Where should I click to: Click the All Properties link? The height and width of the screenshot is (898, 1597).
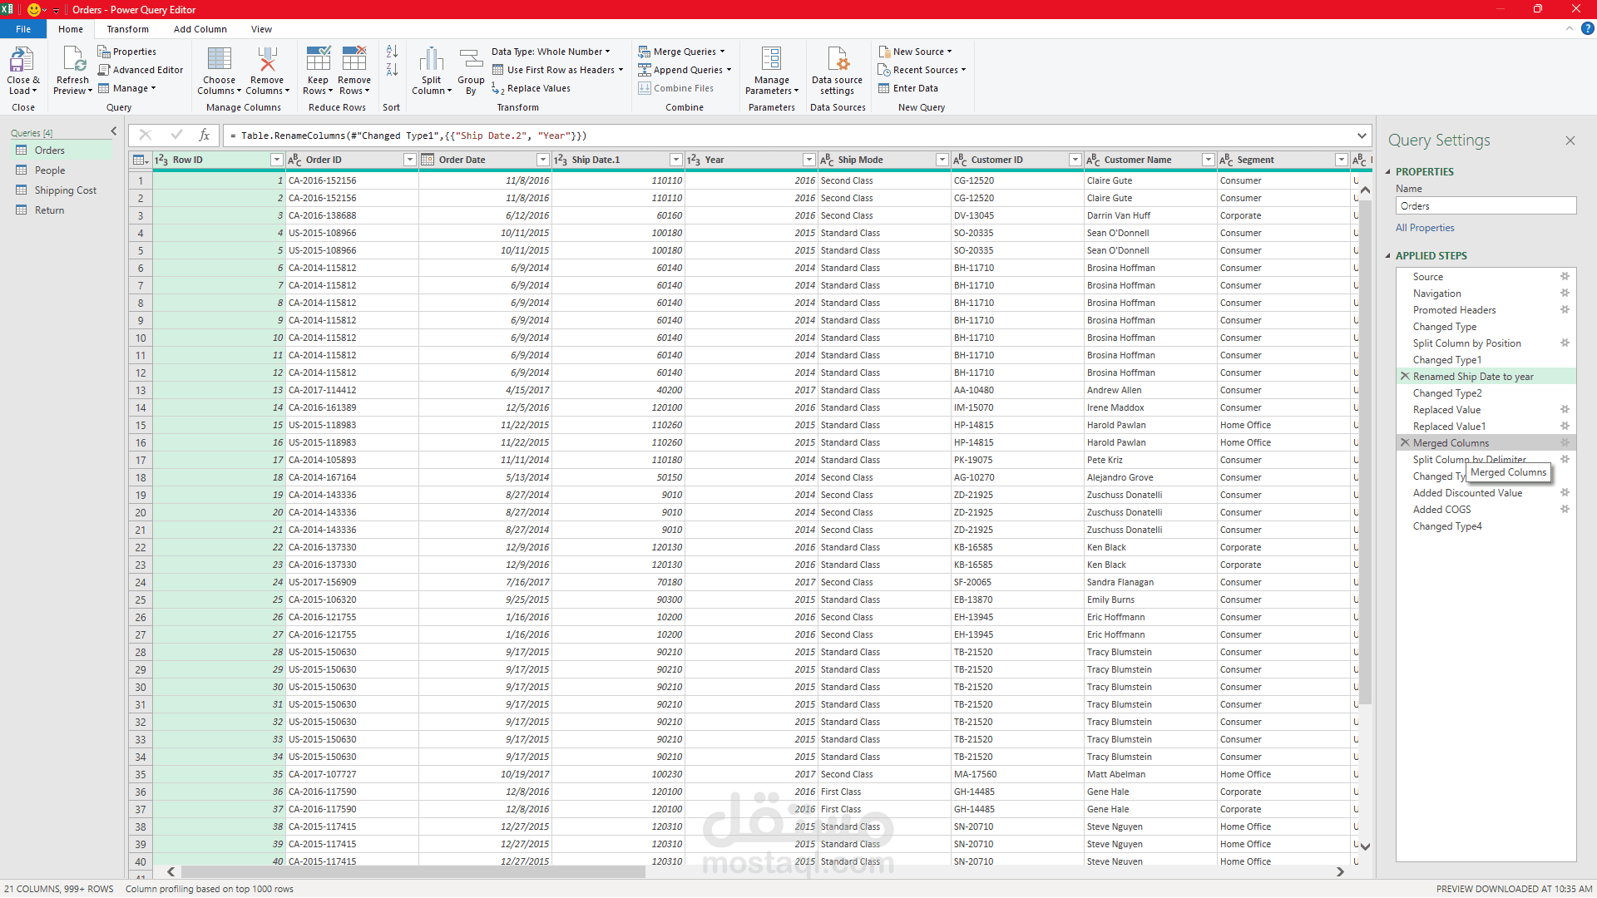pos(1425,228)
